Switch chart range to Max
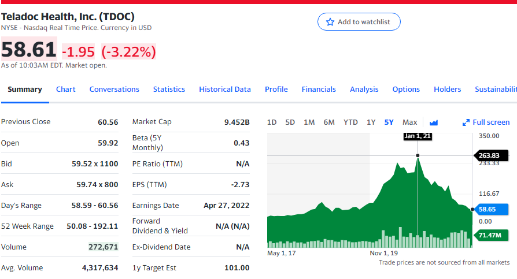The image size is (517, 279). [410, 122]
